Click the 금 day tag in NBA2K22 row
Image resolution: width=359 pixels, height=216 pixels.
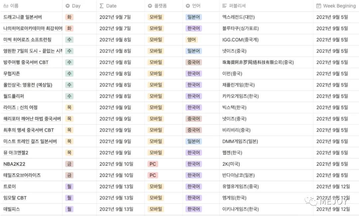point(69,164)
